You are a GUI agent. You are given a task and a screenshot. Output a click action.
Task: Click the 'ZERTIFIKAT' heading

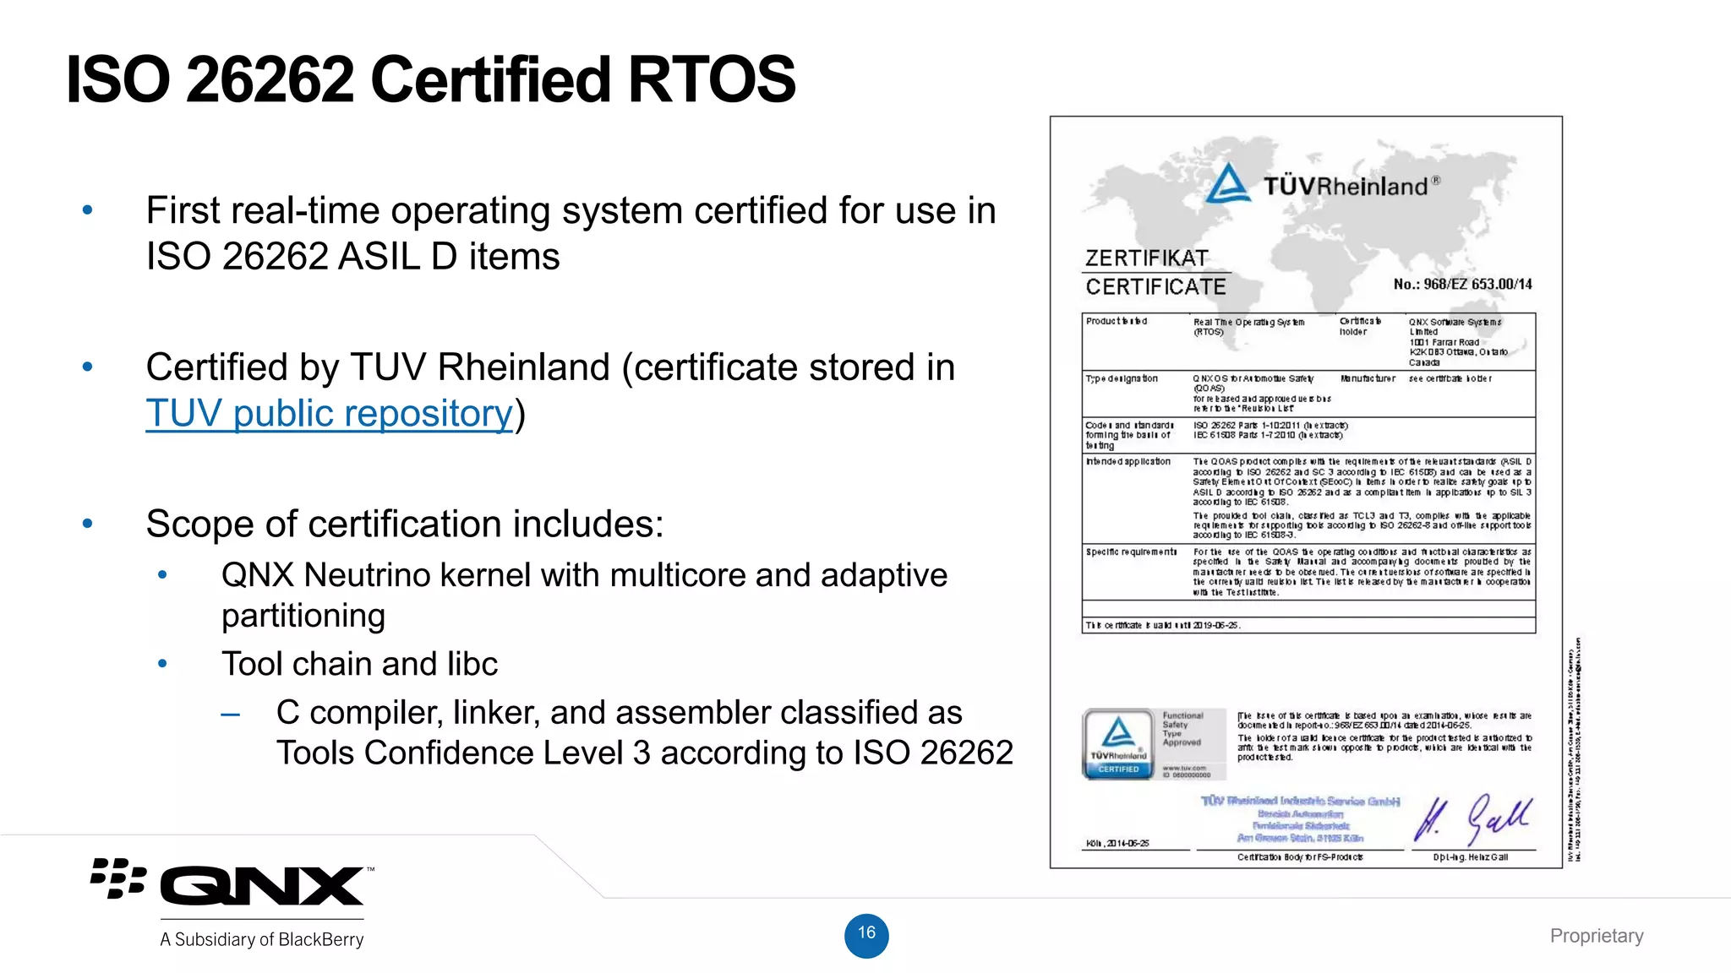click(x=1147, y=258)
